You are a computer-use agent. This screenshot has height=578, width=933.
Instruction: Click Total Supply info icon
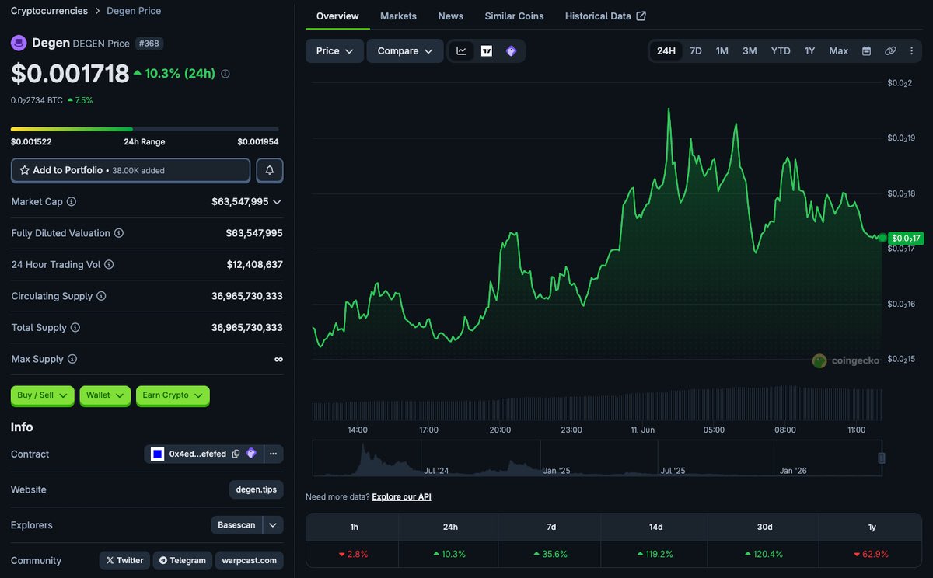(75, 328)
